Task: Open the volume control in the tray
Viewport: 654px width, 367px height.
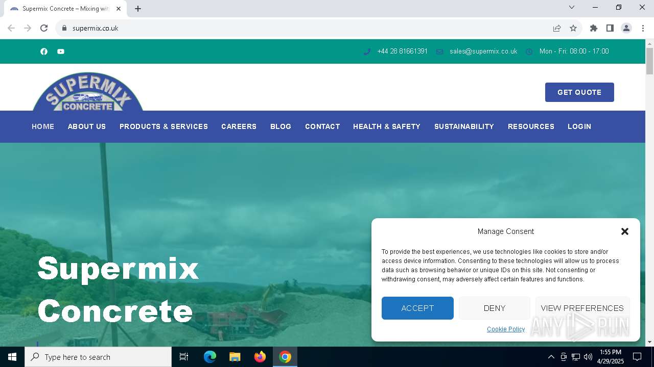Action: click(588, 357)
